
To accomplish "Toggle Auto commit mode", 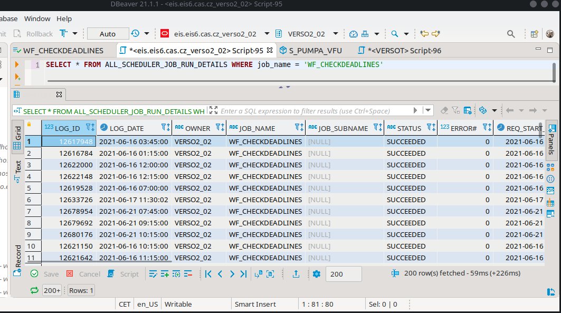I will [x=107, y=33].
